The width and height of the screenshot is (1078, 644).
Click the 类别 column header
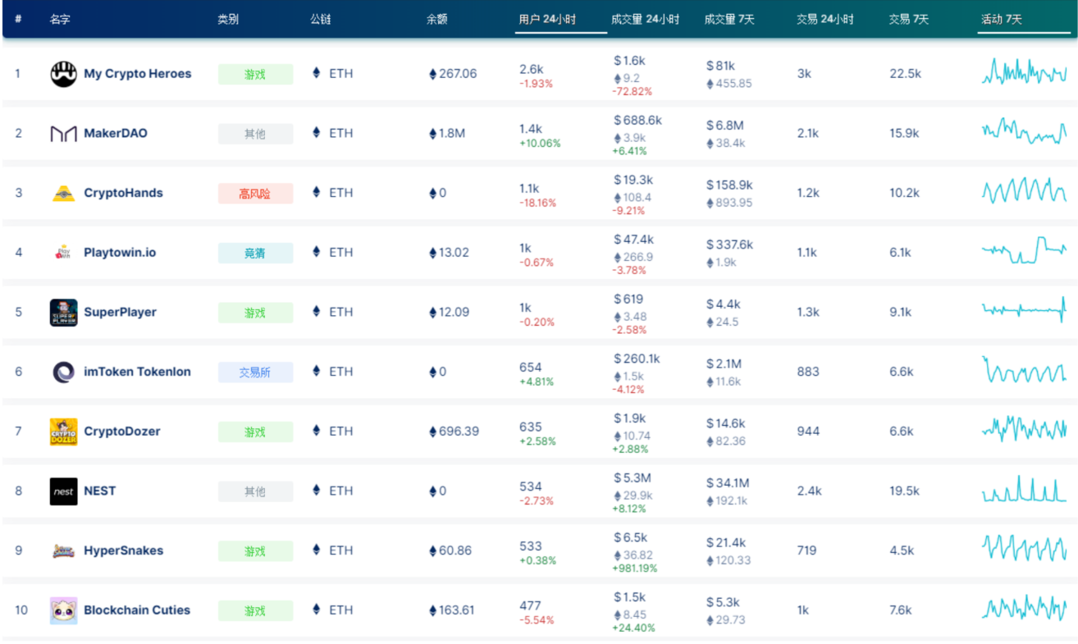click(x=228, y=19)
